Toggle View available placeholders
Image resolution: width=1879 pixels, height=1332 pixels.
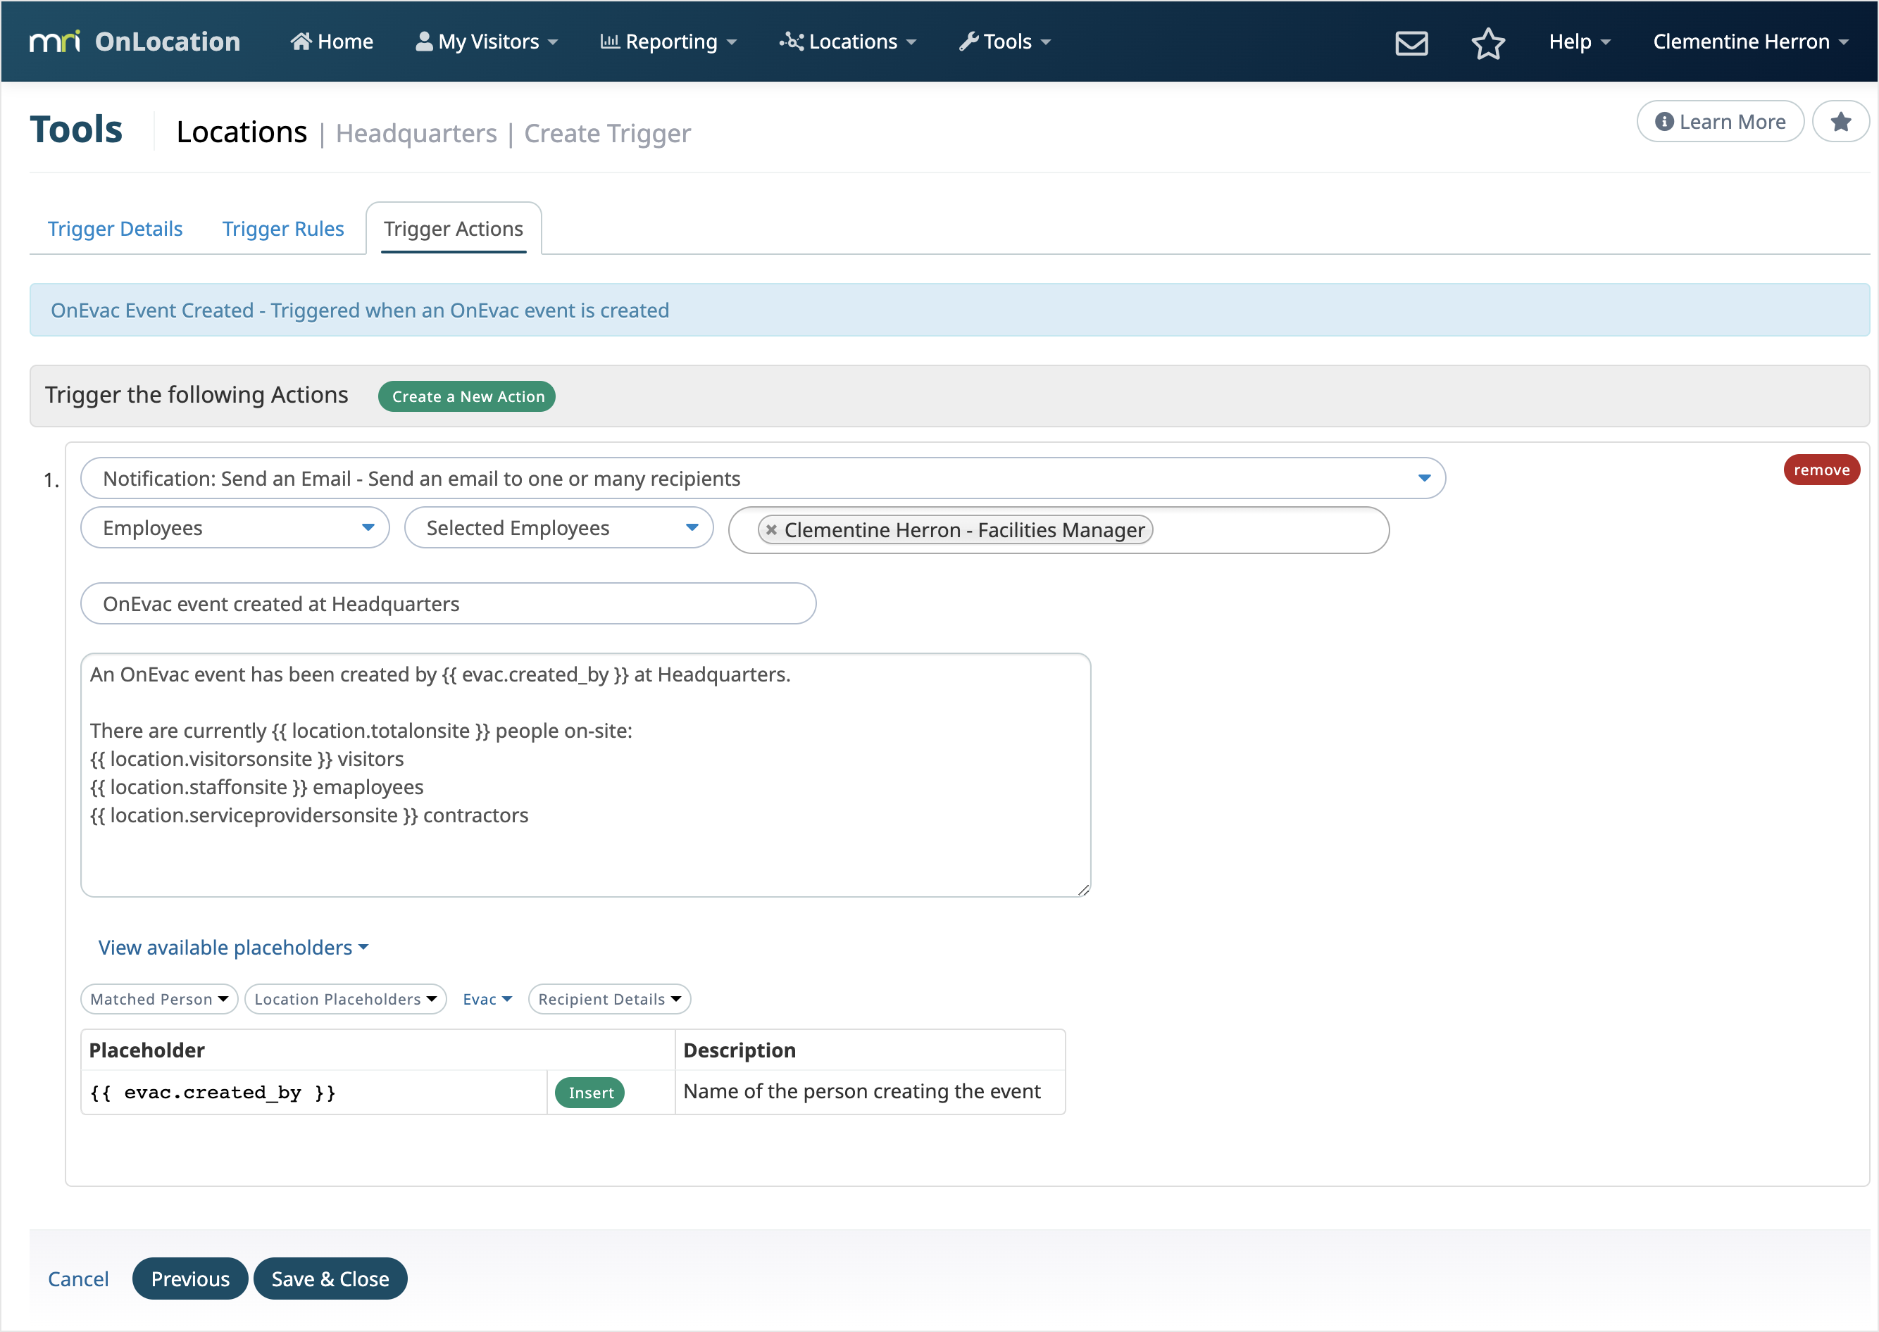tap(233, 948)
